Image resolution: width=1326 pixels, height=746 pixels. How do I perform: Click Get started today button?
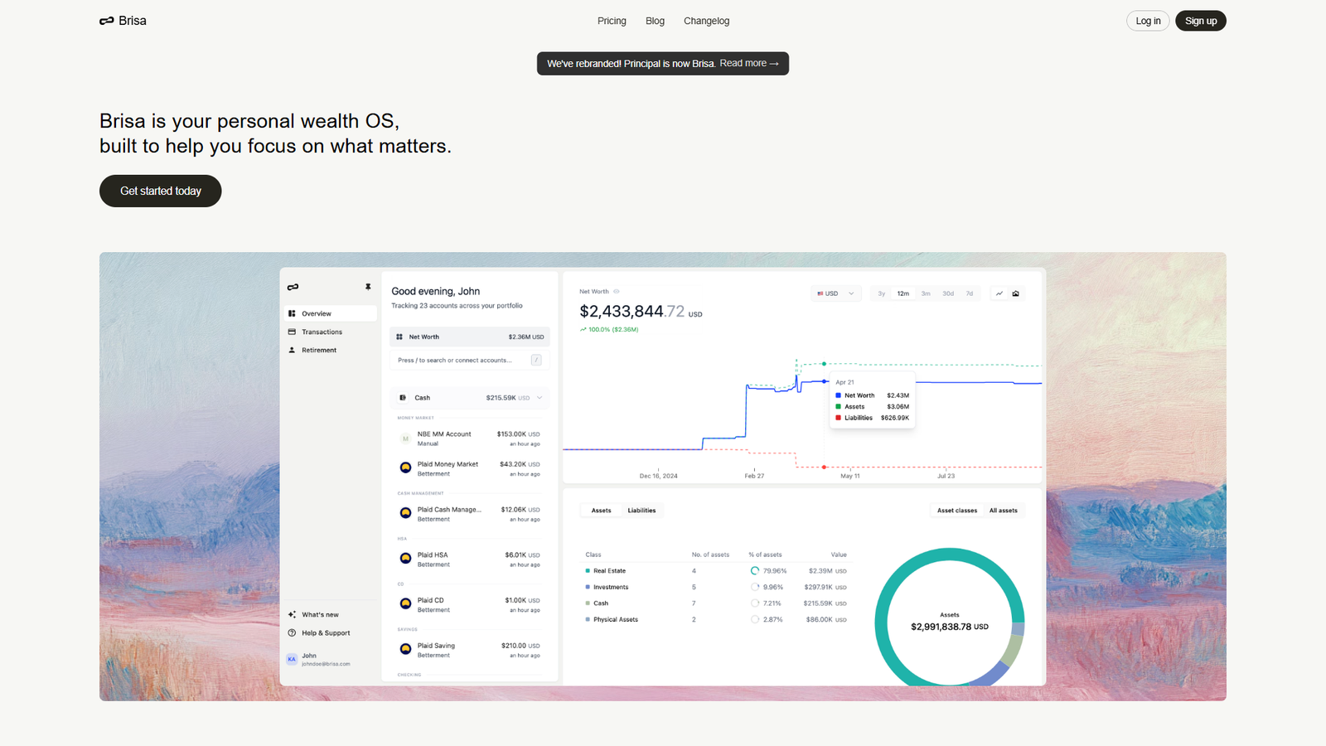(161, 191)
